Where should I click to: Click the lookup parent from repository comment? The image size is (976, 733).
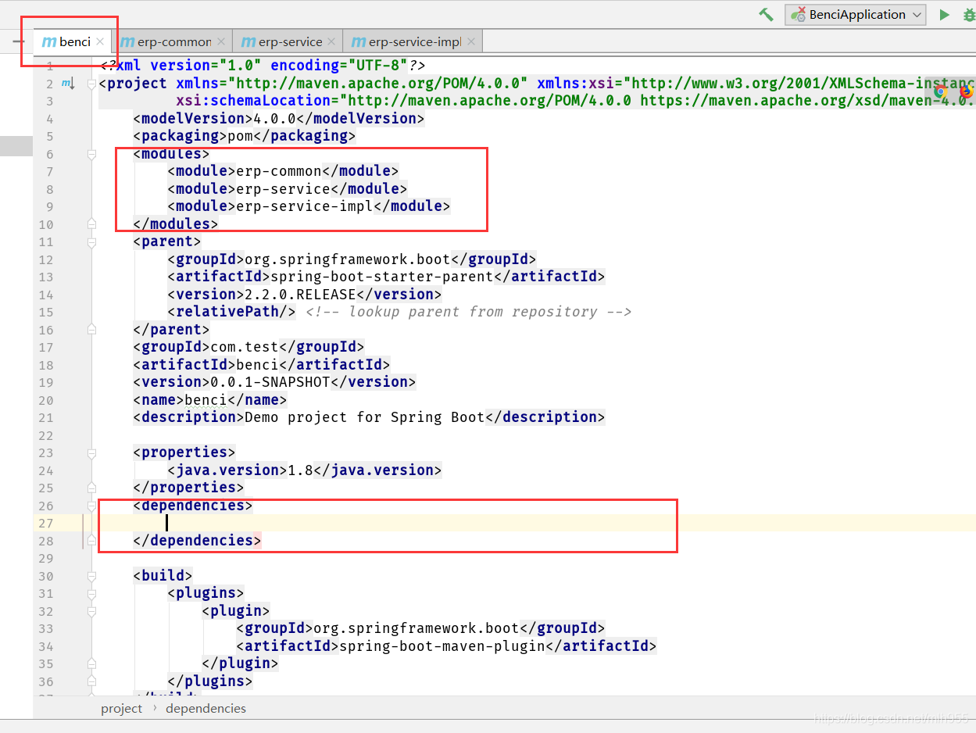(x=469, y=312)
